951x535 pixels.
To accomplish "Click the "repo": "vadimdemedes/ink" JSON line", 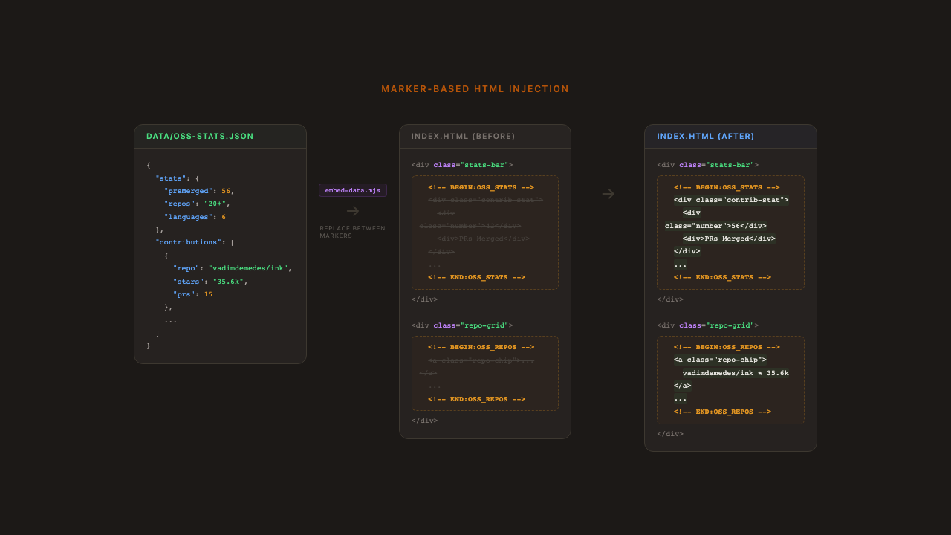I will pyautogui.click(x=232, y=268).
